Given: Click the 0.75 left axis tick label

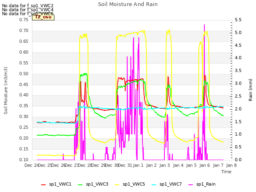Looking at the screenshot, I should point(24,20).
